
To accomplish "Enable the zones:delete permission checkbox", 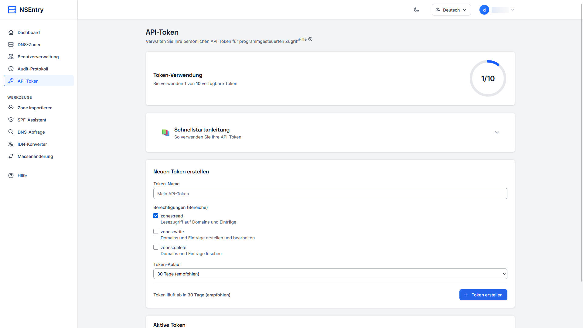I will click(156, 247).
